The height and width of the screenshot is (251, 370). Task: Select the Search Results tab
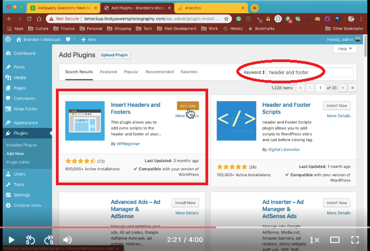coord(79,72)
